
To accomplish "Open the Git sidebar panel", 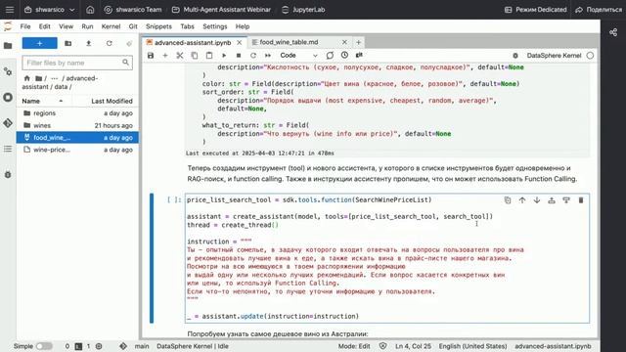I will point(8,123).
